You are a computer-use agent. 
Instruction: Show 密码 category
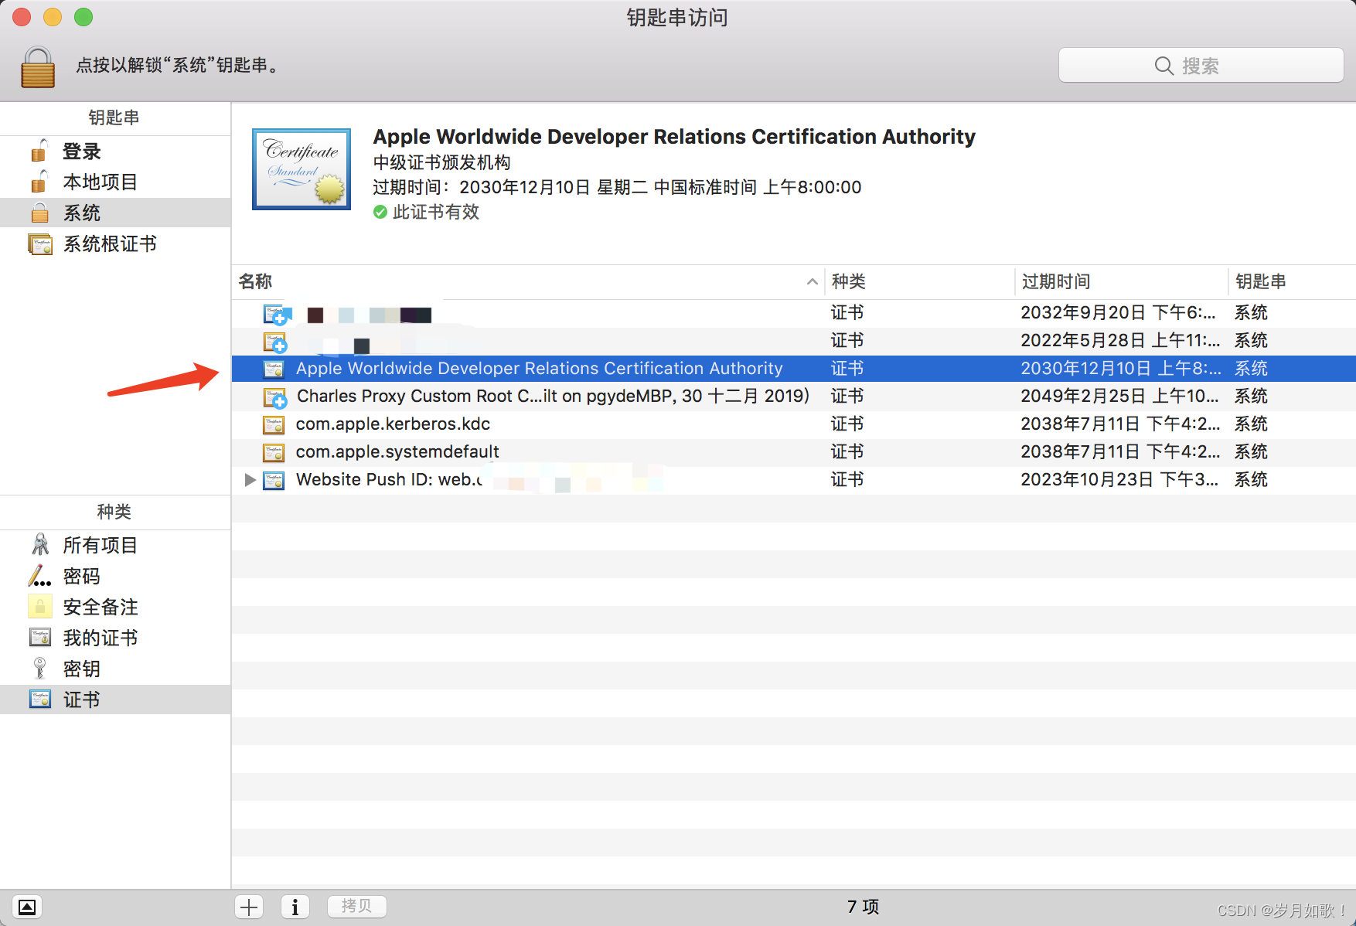(115, 576)
